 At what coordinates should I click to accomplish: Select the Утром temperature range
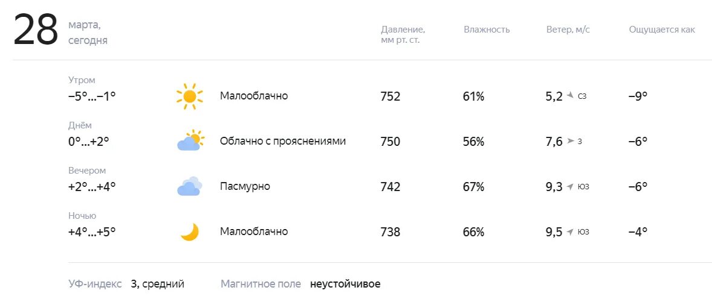coord(92,96)
